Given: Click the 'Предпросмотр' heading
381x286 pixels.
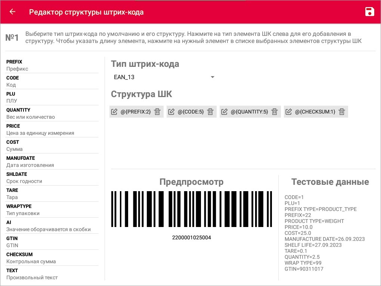Looking at the screenshot, I should [x=192, y=182].
